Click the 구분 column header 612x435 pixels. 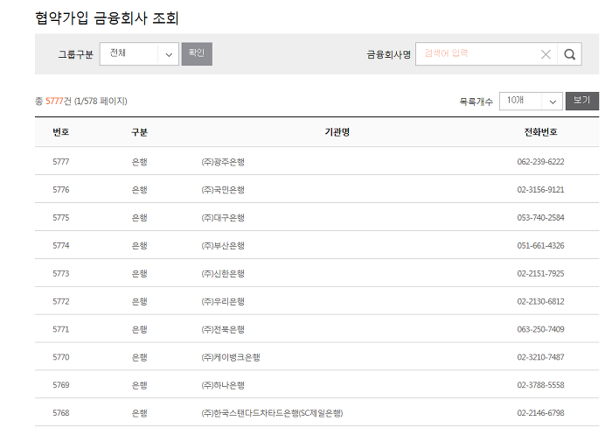click(139, 132)
